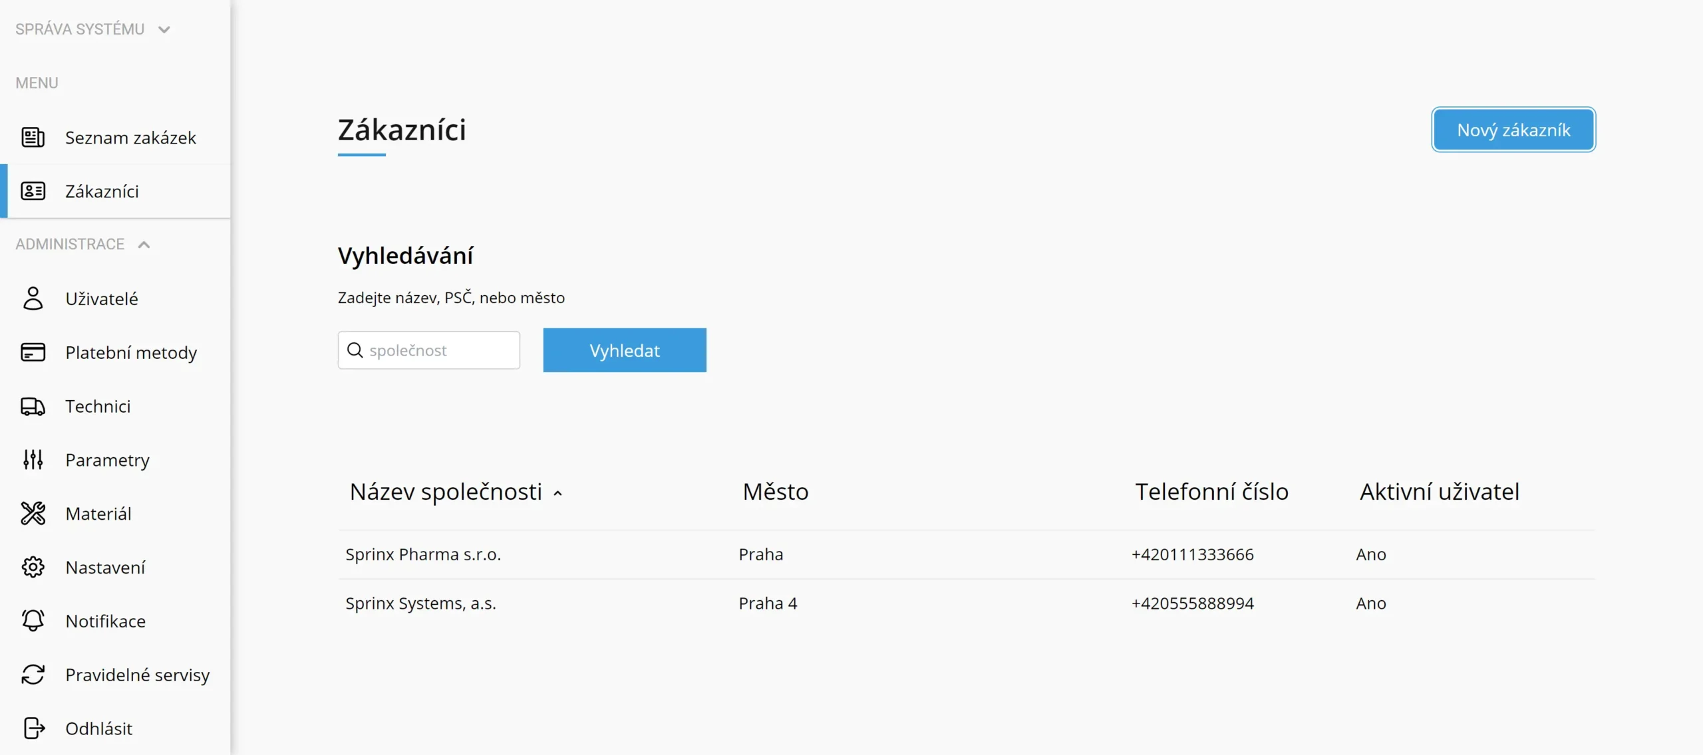Open Materiál tools icon
Screen dimensions: 1703x755
[x=33, y=514]
